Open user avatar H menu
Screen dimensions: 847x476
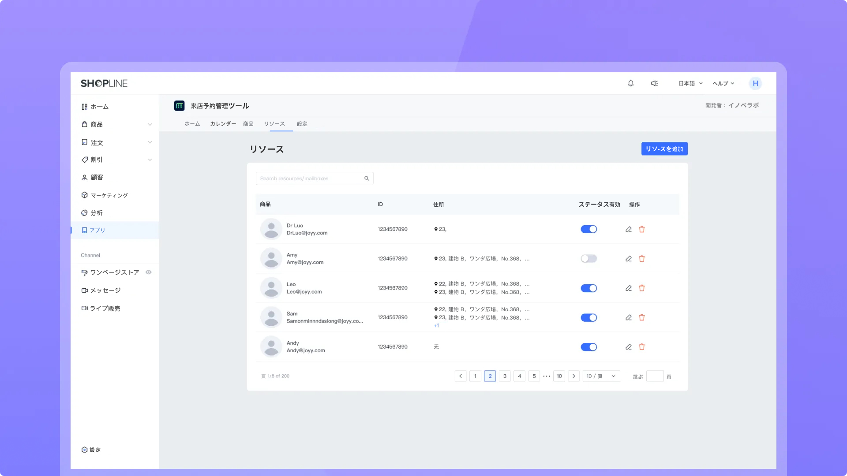pos(755,83)
